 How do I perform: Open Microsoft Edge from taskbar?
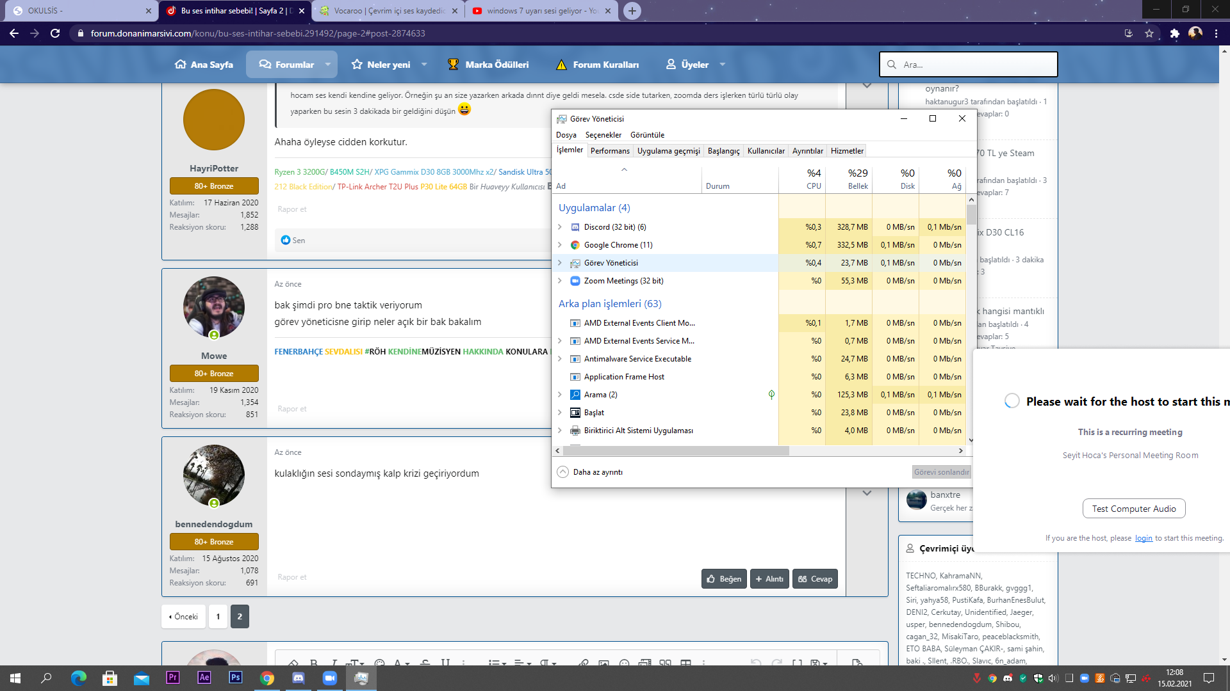click(78, 678)
